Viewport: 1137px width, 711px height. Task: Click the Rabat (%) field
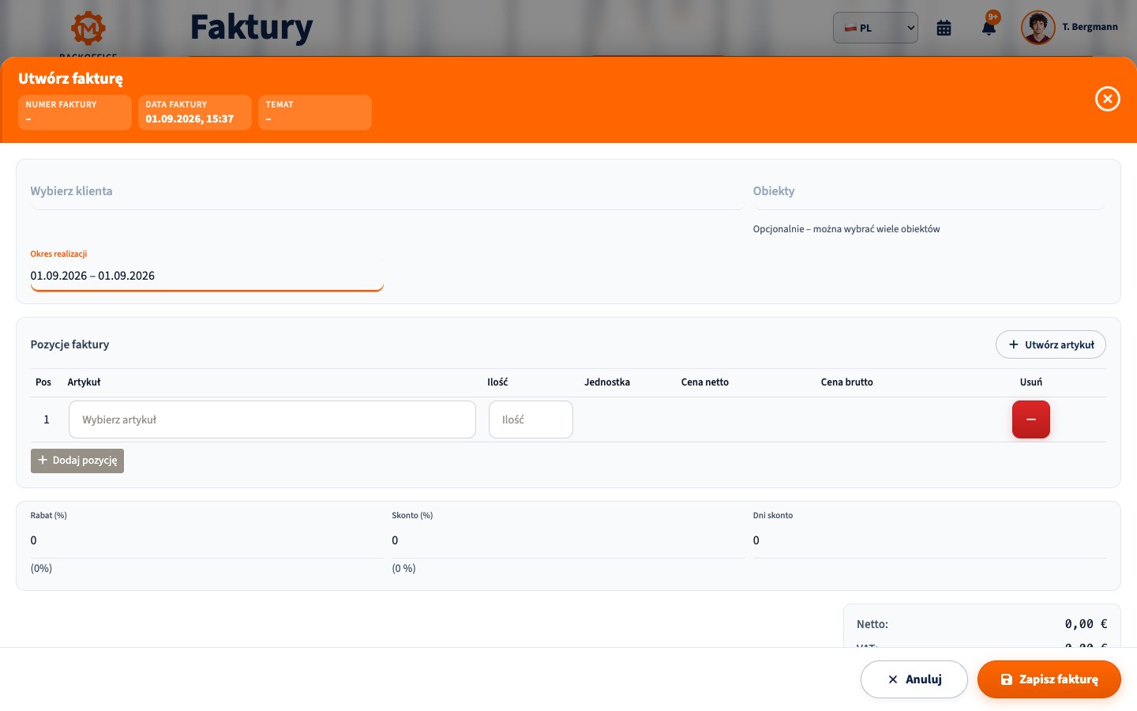[207, 540]
